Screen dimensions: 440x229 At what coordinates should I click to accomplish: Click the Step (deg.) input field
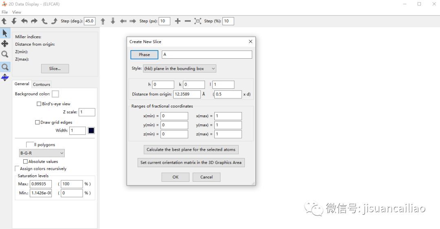pos(90,21)
